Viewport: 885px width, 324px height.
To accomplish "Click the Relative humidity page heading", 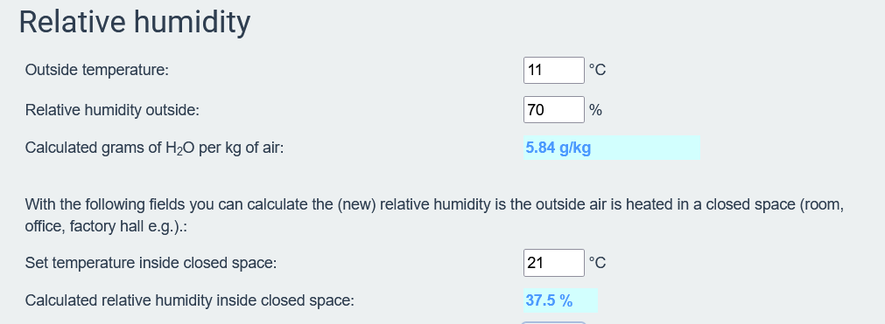I will click(134, 23).
